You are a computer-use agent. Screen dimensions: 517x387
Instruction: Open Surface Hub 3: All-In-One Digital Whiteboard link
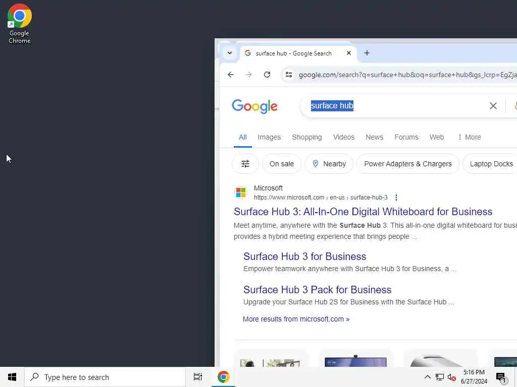pyautogui.click(x=363, y=212)
